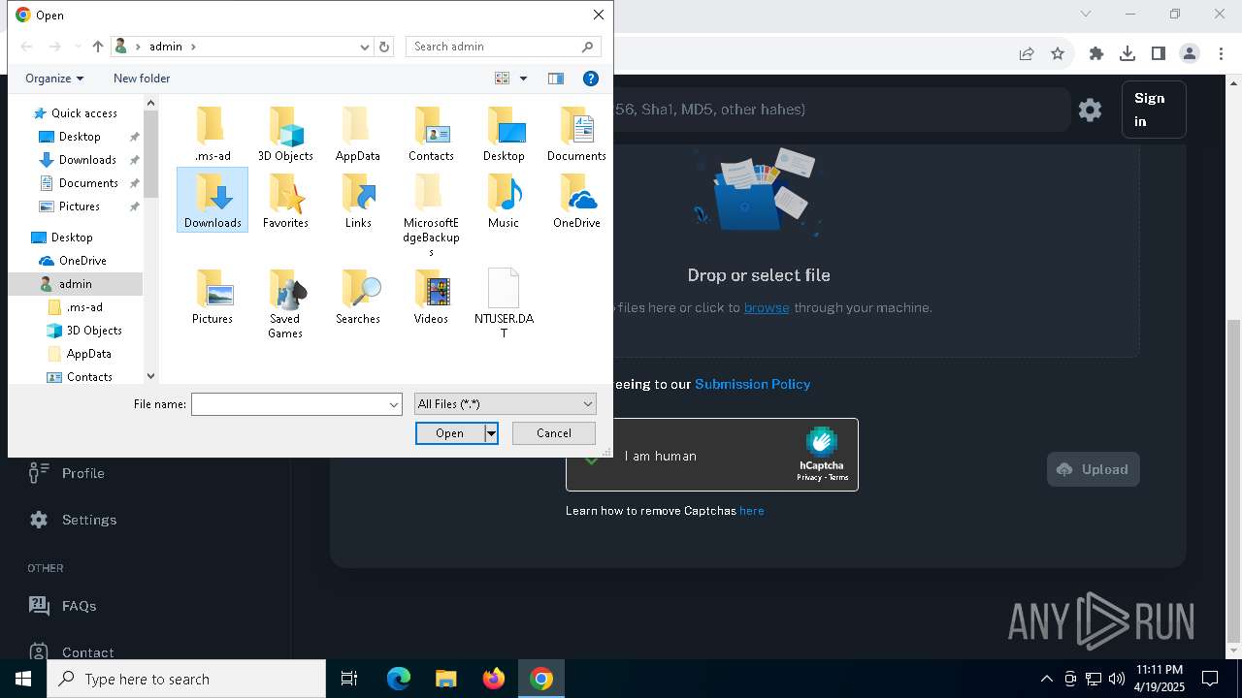Select Desktop under Quick access
The width and height of the screenshot is (1242, 698).
80,137
